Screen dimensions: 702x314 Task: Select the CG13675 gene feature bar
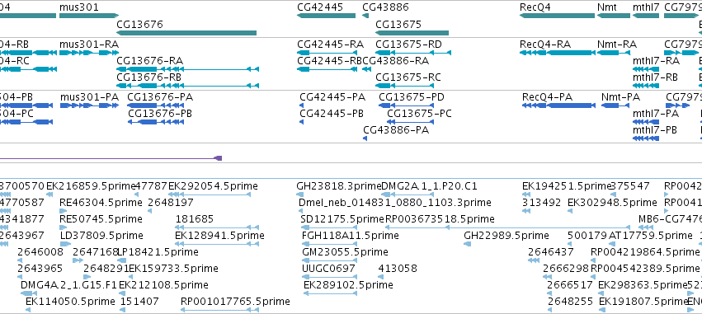[x=412, y=33]
